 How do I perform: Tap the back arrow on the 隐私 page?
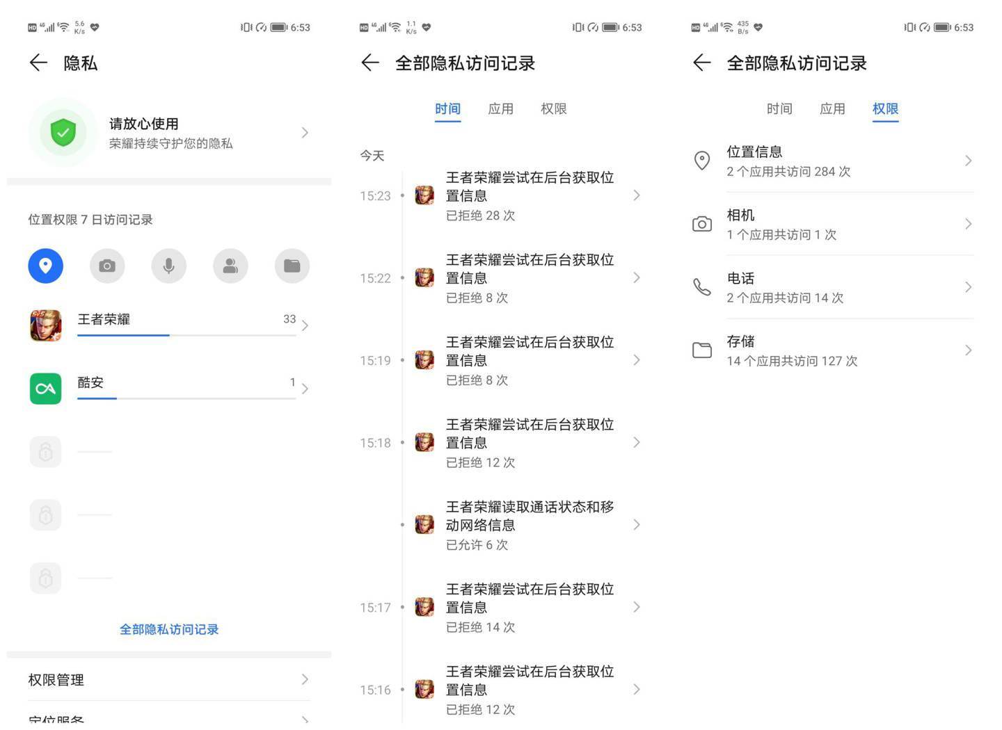(x=38, y=63)
